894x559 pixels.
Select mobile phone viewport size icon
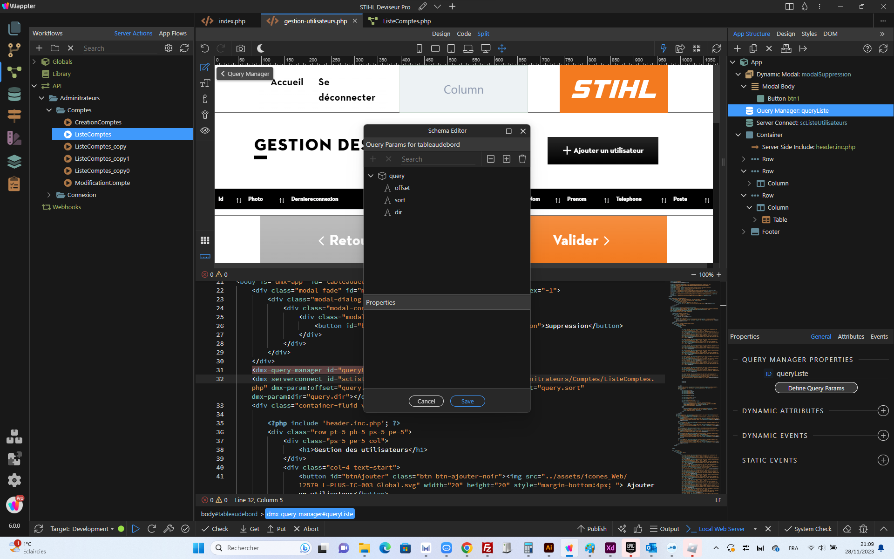pos(419,48)
